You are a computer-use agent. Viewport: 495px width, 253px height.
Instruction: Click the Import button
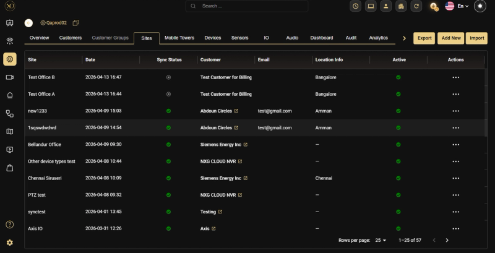pyautogui.click(x=476, y=38)
